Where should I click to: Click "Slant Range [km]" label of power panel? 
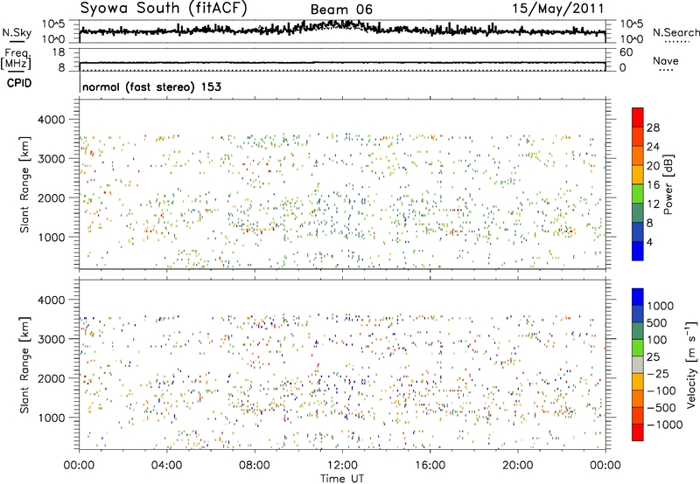[24, 184]
